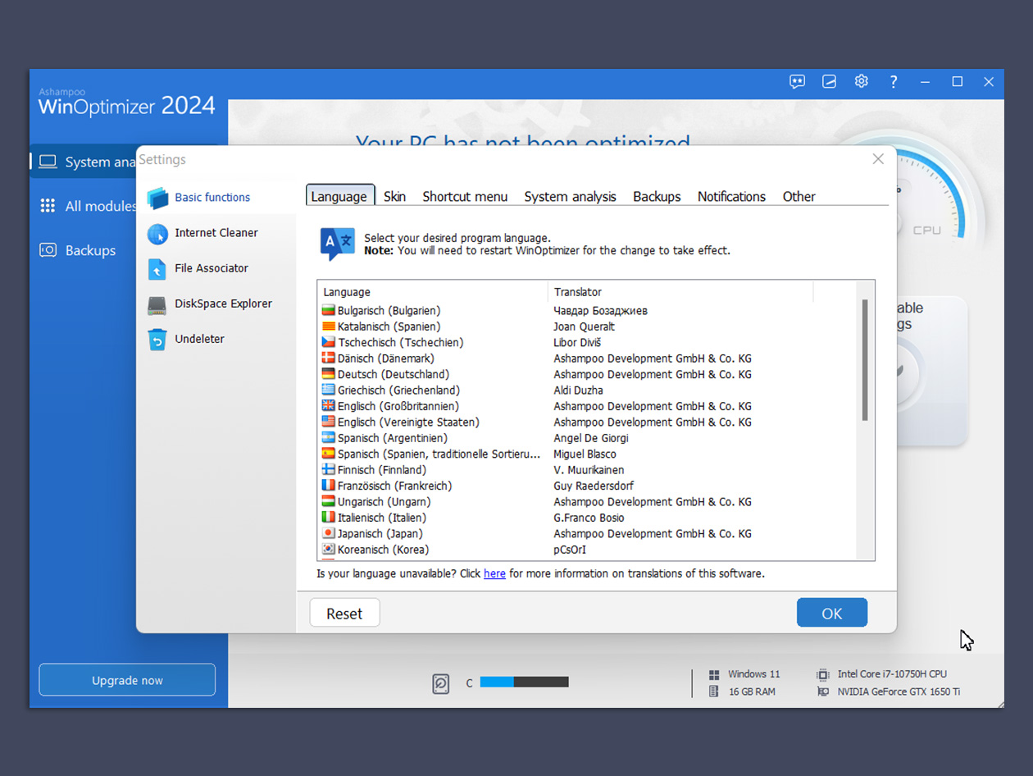Image resolution: width=1033 pixels, height=776 pixels.
Task: Click NVIDIA GeForce GTX 1650 Ti entry
Action: pos(889,692)
